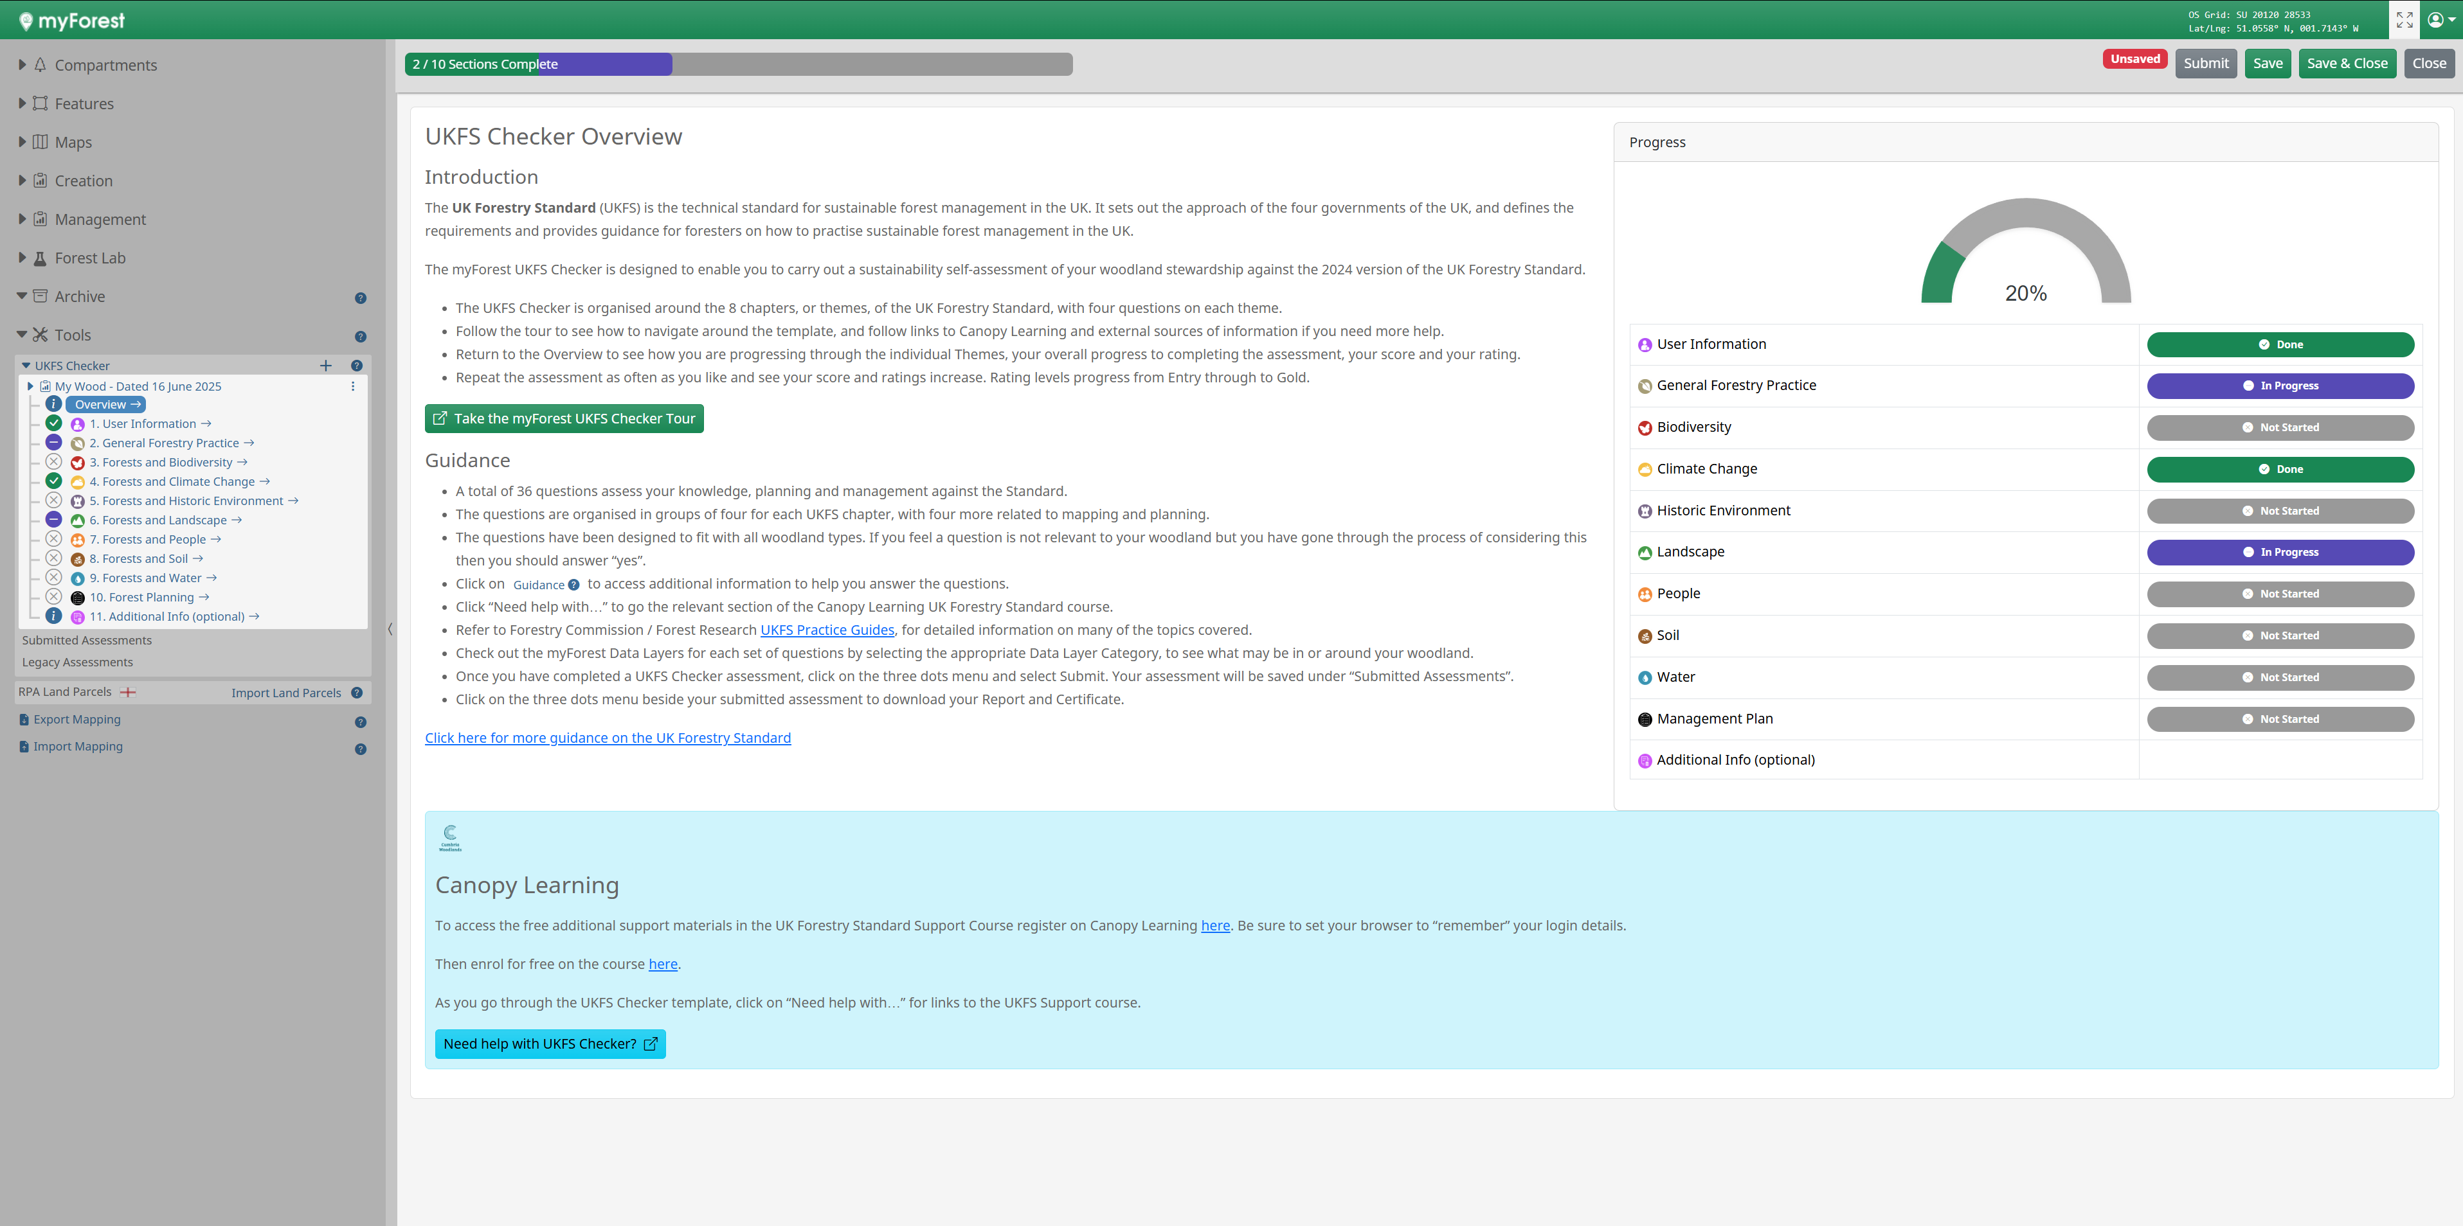Click green check status of User Information

[x=53, y=423]
